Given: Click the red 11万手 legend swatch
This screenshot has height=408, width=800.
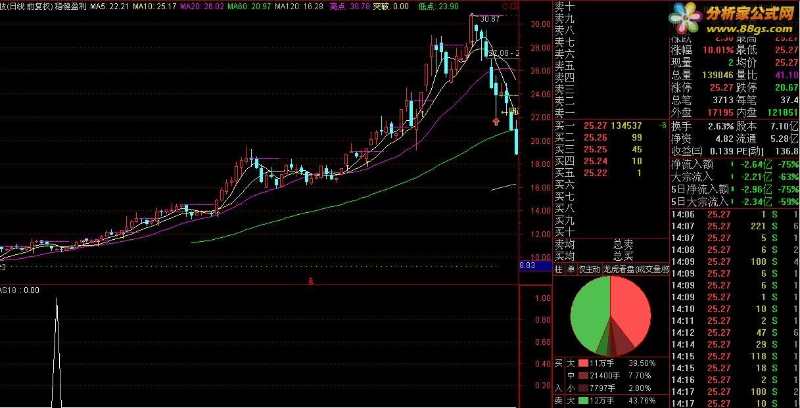Looking at the screenshot, I should pyautogui.click(x=583, y=363).
